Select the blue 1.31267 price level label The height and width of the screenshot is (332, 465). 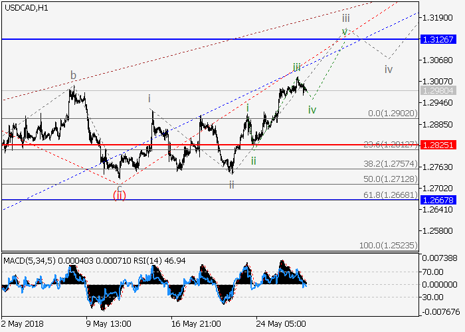pyautogui.click(x=438, y=39)
